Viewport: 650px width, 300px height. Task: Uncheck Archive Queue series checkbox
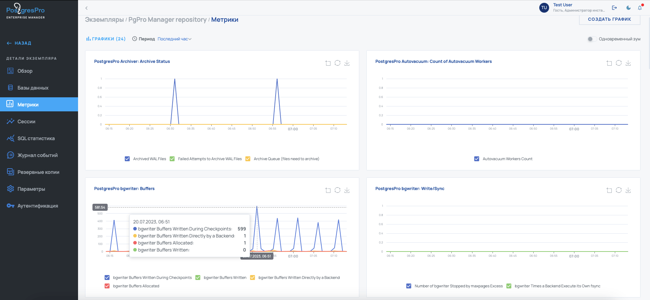coord(248,159)
